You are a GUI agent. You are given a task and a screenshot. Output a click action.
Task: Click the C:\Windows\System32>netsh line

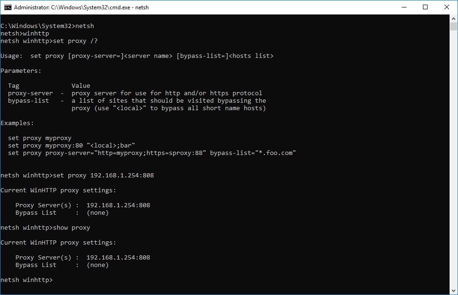point(47,26)
